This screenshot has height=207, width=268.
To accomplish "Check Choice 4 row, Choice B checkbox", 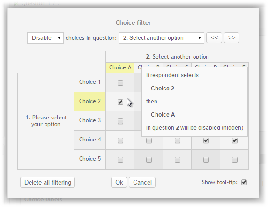I will pyautogui.click(x=149, y=140).
